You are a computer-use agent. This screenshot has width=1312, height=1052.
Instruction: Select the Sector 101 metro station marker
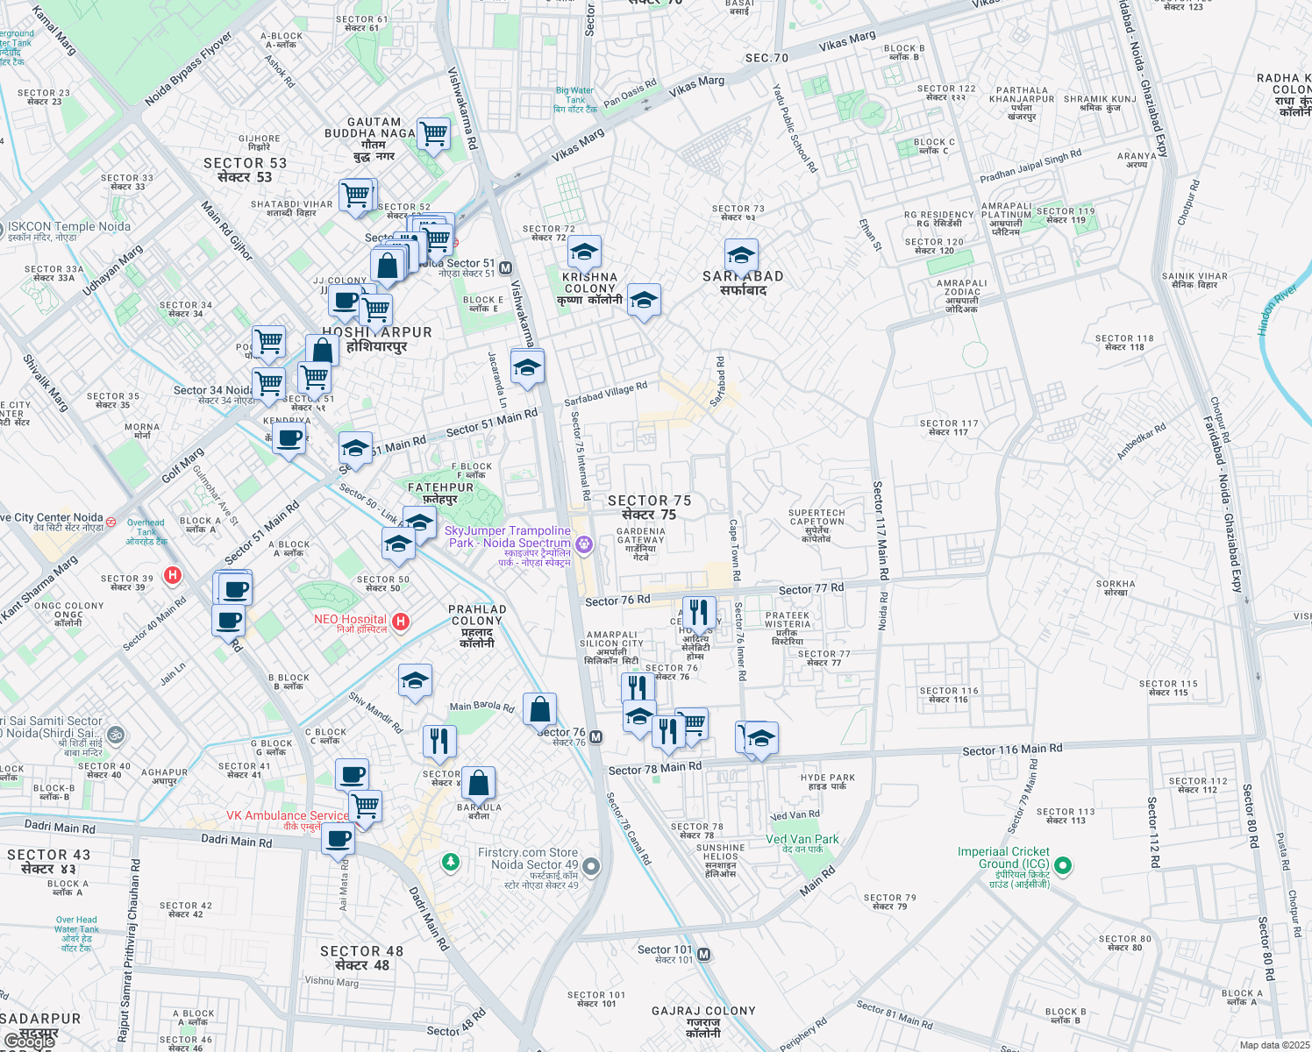click(705, 954)
